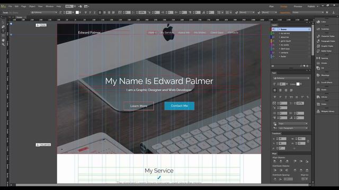
Task: Open the Object menu
Action: (32, 6)
